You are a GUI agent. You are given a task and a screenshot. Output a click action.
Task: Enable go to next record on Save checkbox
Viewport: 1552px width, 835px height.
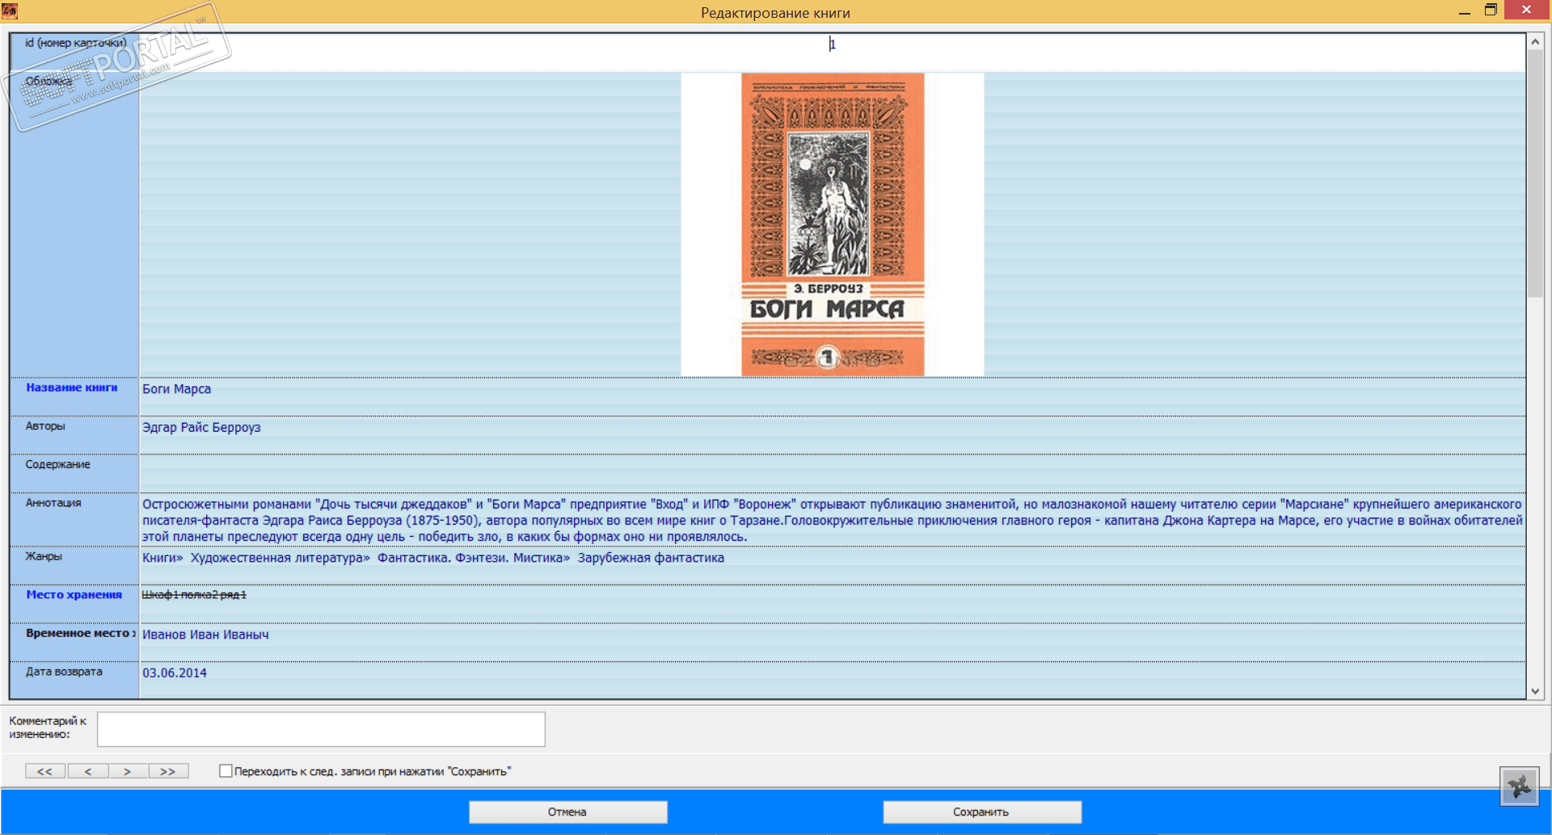(226, 771)
